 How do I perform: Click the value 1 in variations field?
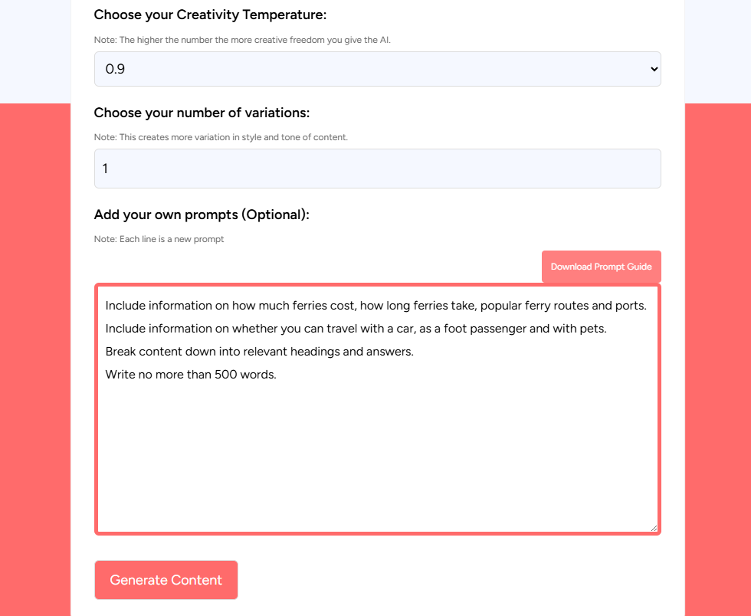click(x=105, y=169)
